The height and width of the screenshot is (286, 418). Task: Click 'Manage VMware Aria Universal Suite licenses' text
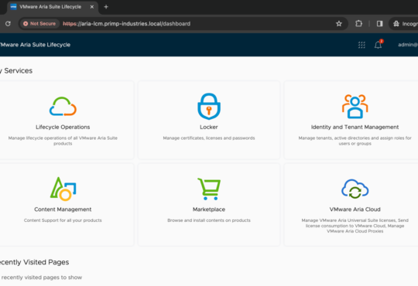point(355,226)
